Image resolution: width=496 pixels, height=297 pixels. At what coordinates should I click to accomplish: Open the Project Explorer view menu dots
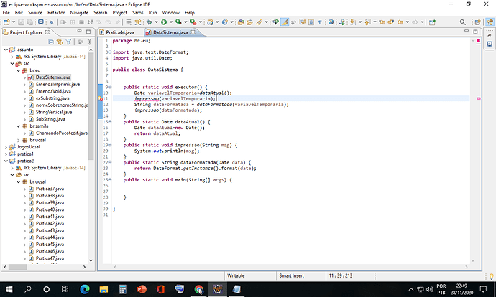tap(90, 42)
